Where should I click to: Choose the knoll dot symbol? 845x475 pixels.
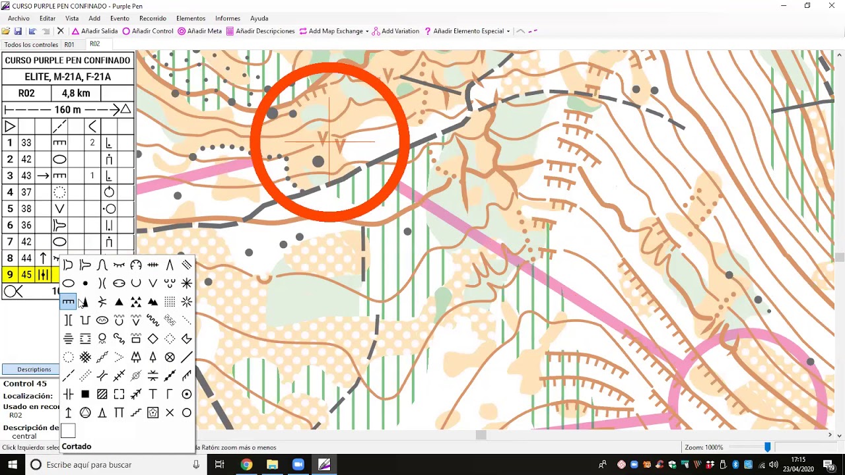click(85, 283)
